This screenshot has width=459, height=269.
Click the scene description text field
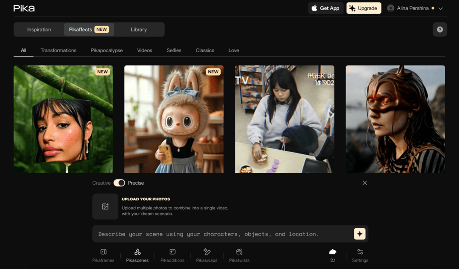(223, 234)
